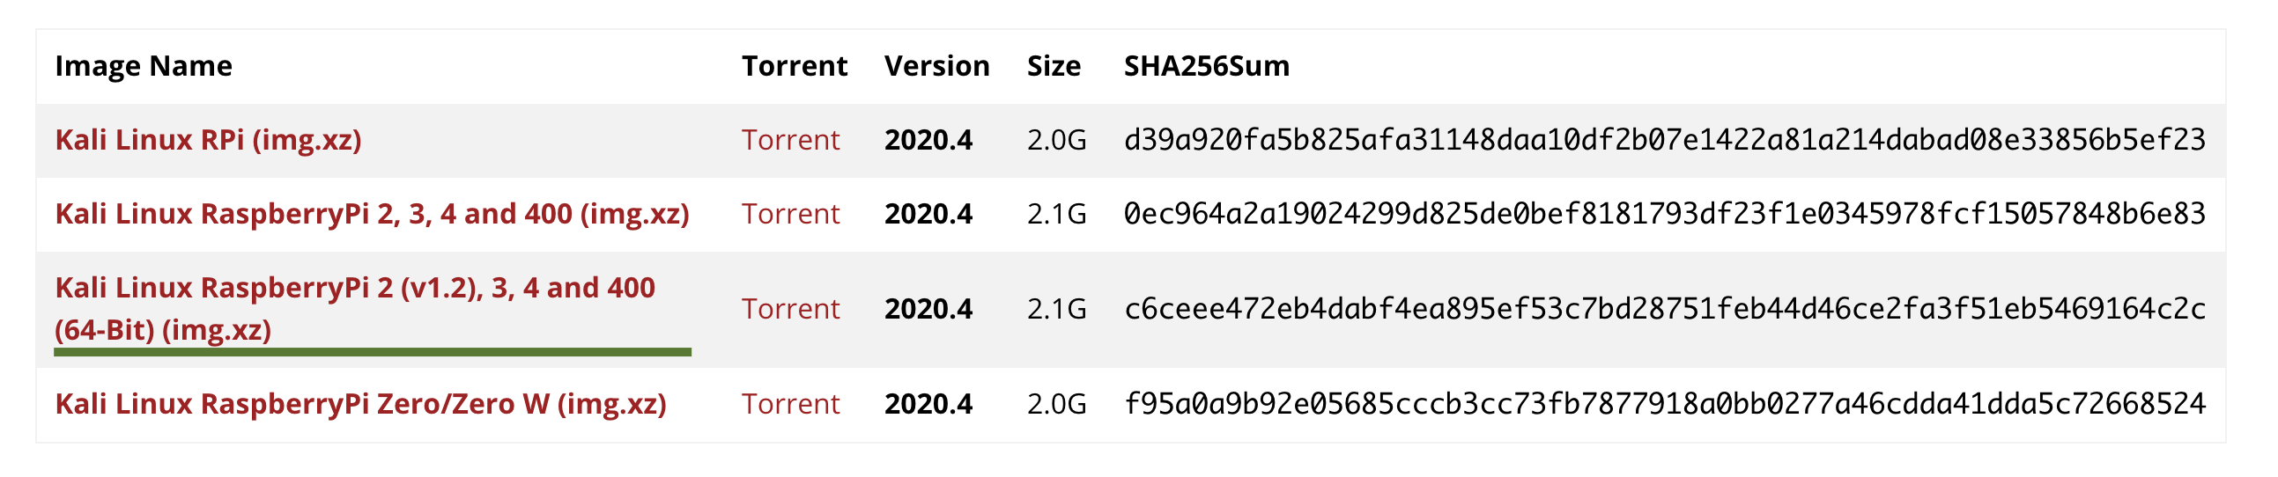Click Torrent link for RaspberryPi 2, 3, 4 and 400
The width and height of the screenshot is (2278, 477).
click(x=789, y=214)
